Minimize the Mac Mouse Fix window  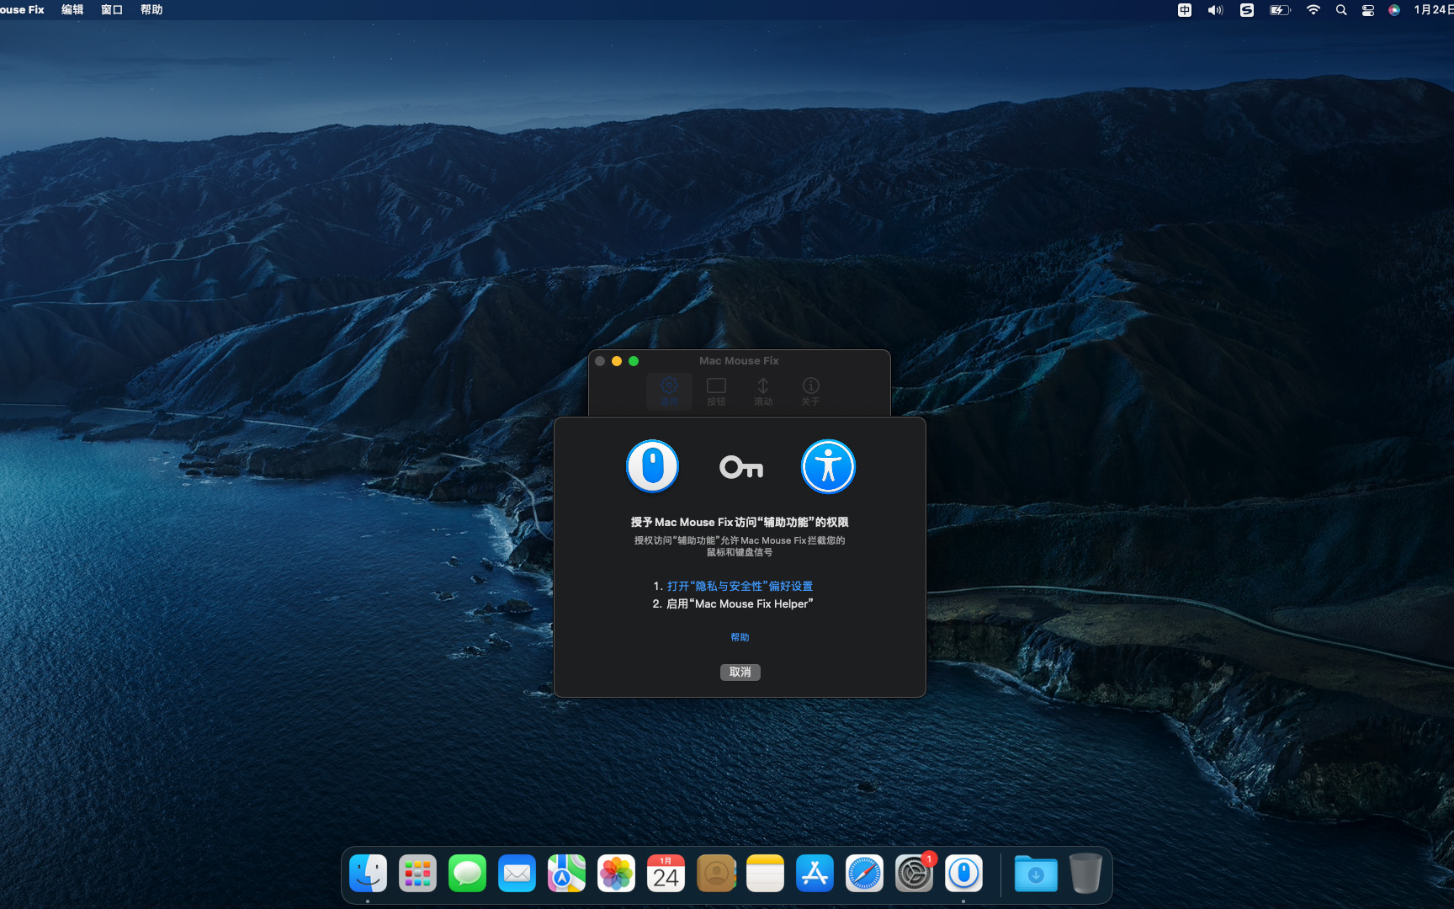617,361
